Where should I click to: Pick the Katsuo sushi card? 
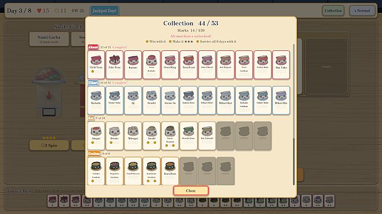click(x=133, y=65)
